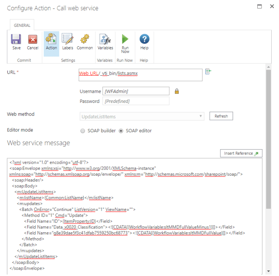Click the closing </soap:Body> line
The width and height of the screenshot is (279, 276).
[26, 262]
